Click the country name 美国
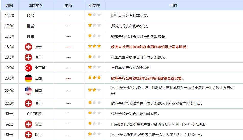This screenshot has height=140, width=243. (38, 91)
